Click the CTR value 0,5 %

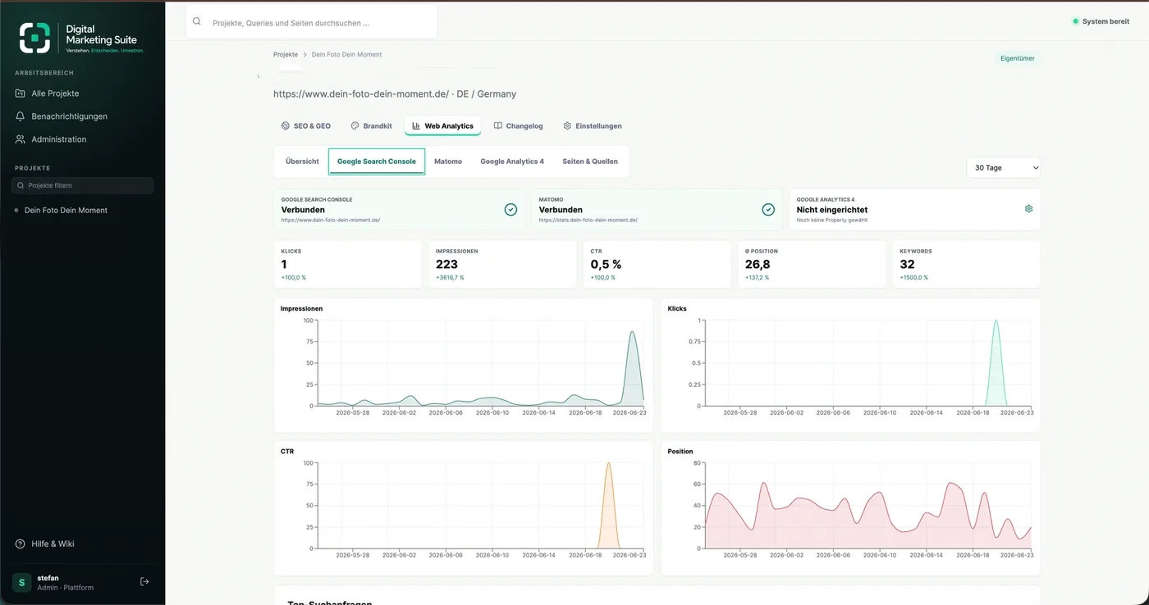(606, 264)
